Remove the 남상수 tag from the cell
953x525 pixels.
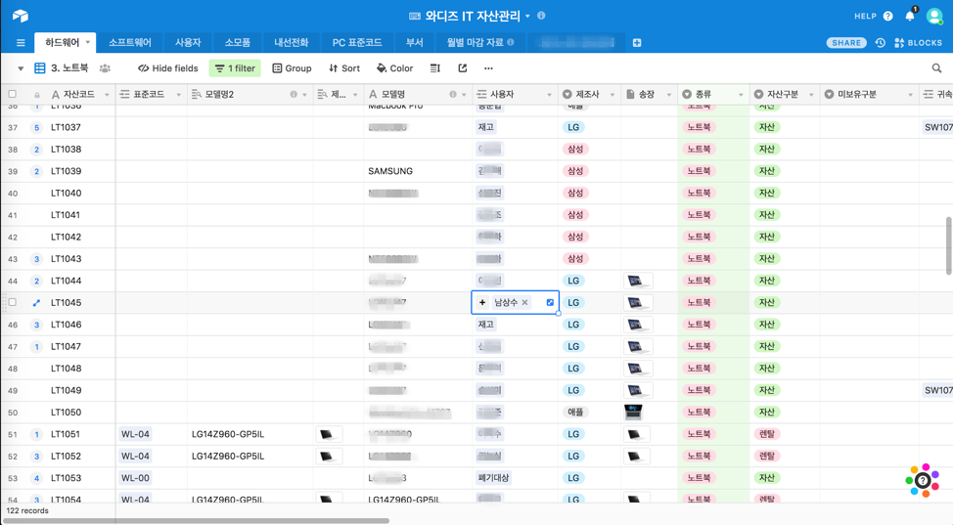coord(525,303)
